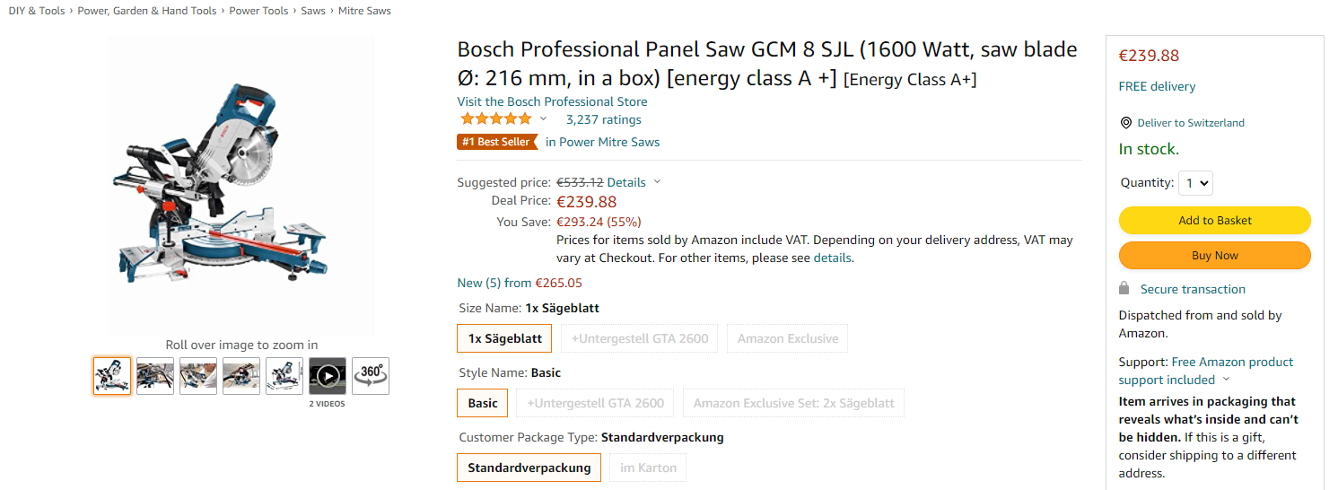
Task: Open the Quantity dropdown
Action: point(1196,183)
